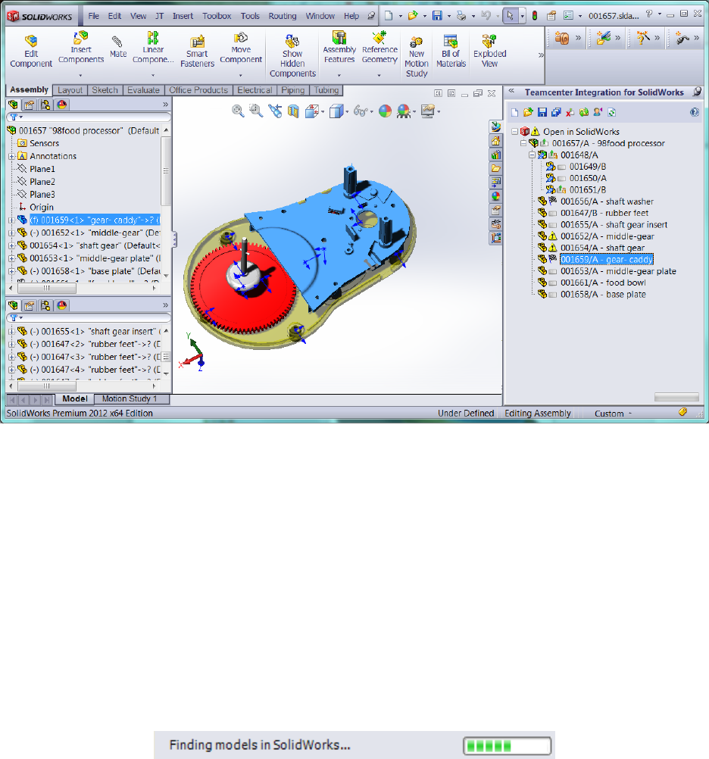The width and height of the screenshot is (709, 759).
Task: Open the Toolbox menu
Action: (217, 16)
